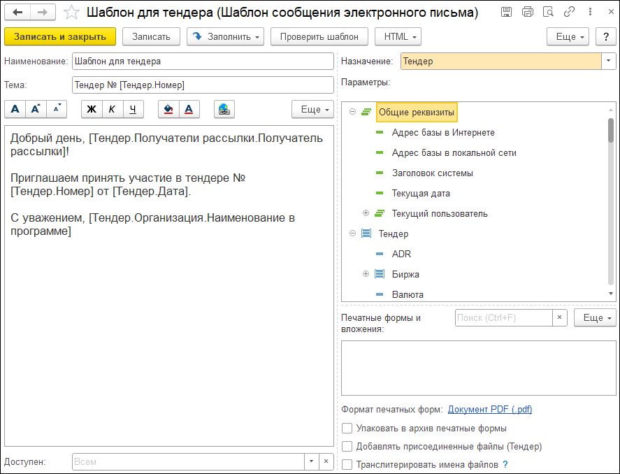Open help hint next to Транслитерировать имена файлов
Image resolution: width=620 pixels, height=474 pixels.
click(x=505, y=464)
